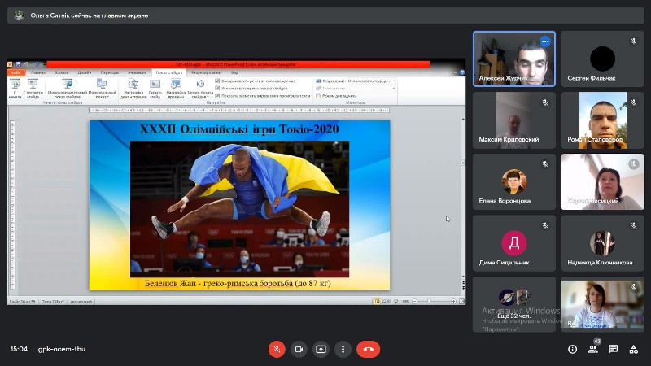
Task: Adjust the PowerPoint zoom slider
Action: [431, 302]
